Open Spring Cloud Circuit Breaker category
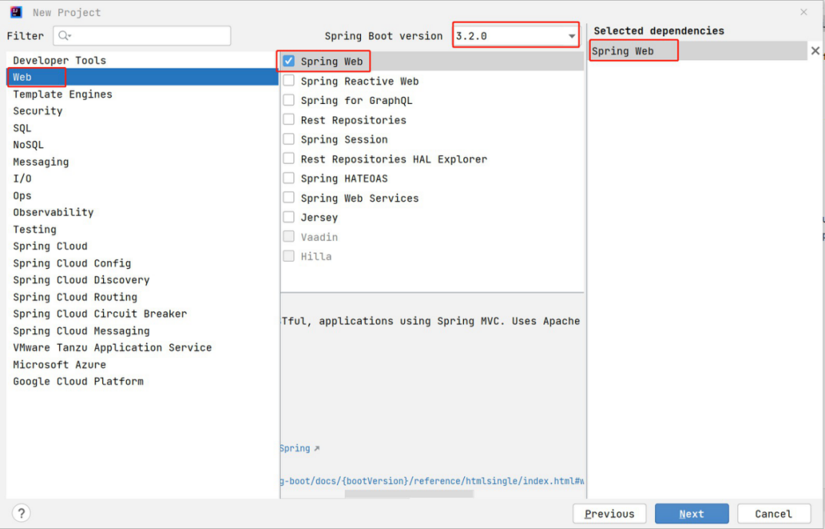The width and height of the screenshot is (825, 529). (x=142, y=313)
